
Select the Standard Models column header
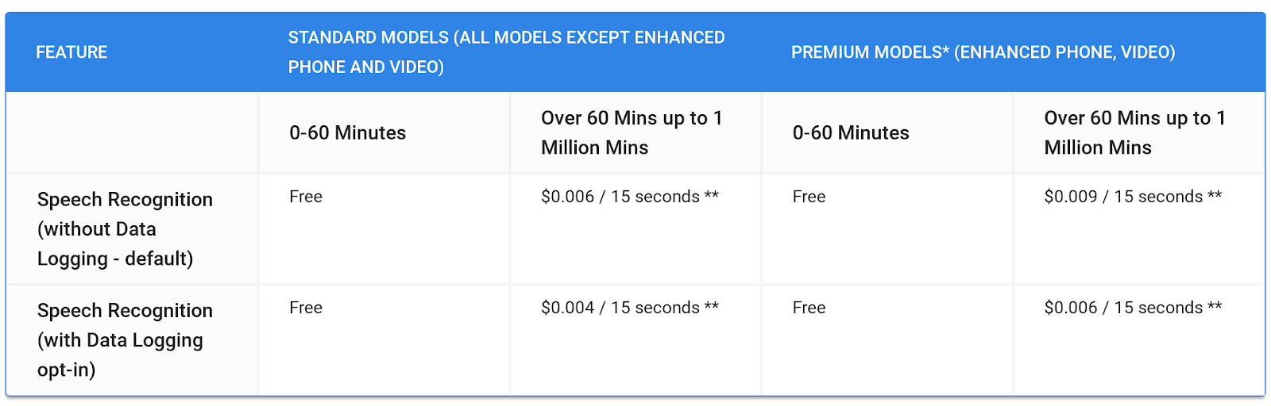(x=506, y=52)
